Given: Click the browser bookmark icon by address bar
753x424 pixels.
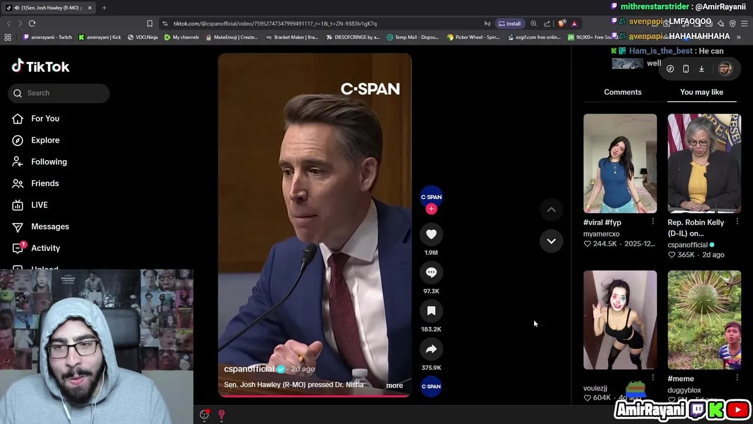Looking at the screenshot, I should pyautogui.click(x=149, y=24).
